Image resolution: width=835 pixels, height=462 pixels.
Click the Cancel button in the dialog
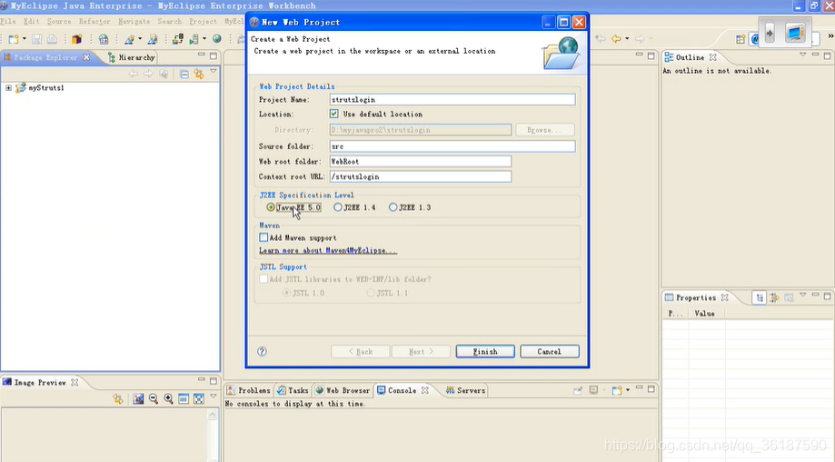pos(550,352)
